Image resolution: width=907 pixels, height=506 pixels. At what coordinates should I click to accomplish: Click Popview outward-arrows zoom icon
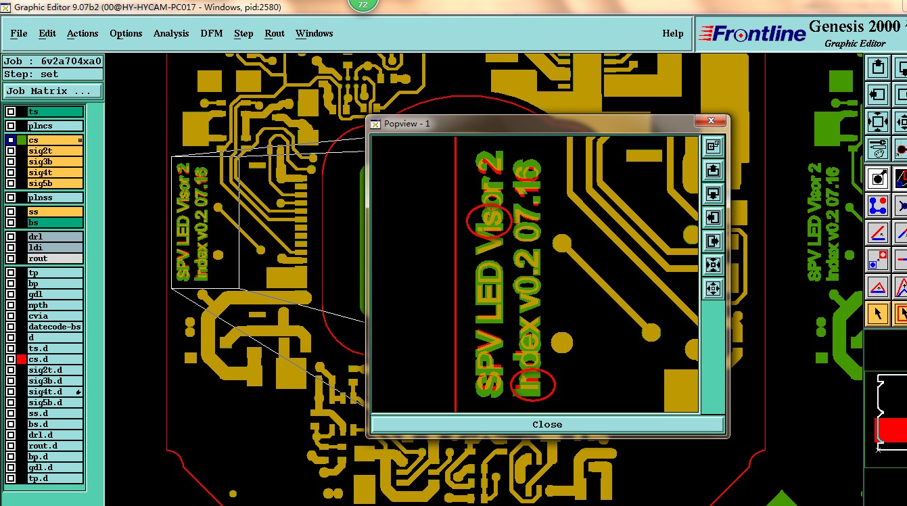coord(712,288)
